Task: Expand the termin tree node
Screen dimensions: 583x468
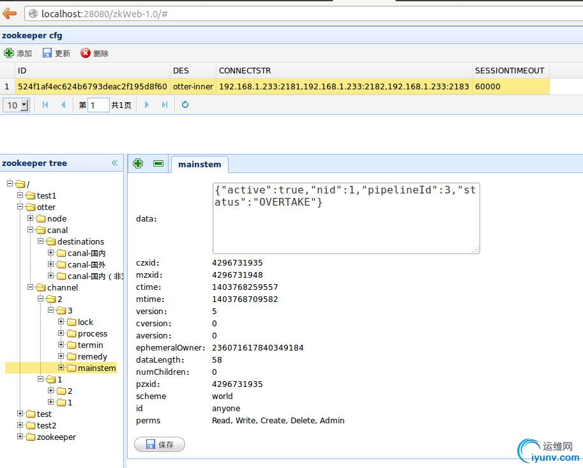Action: tap(61, 345)
